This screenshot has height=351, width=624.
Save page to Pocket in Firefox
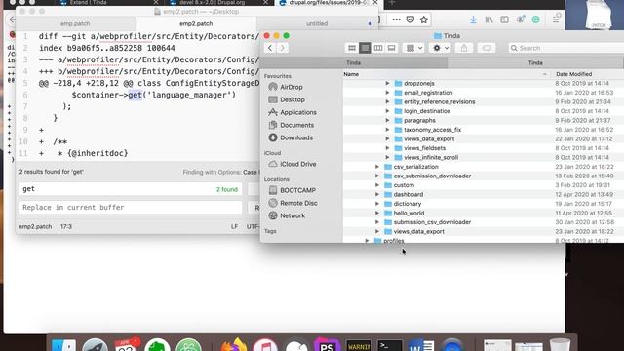coord(410,19)
